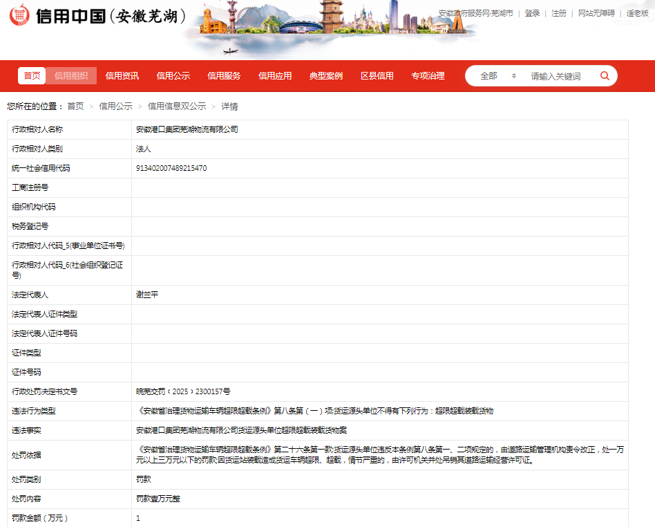655x527 pixels.
Task: Open the 典型案例 menu item
Action: pos(326,76)
